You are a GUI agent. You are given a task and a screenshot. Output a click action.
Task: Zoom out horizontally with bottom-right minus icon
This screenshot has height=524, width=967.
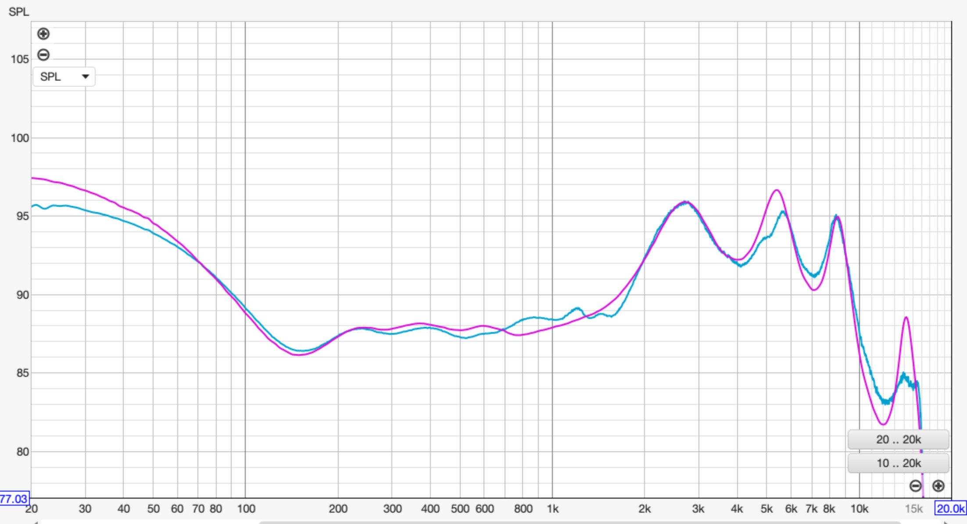tap(915, 486)
